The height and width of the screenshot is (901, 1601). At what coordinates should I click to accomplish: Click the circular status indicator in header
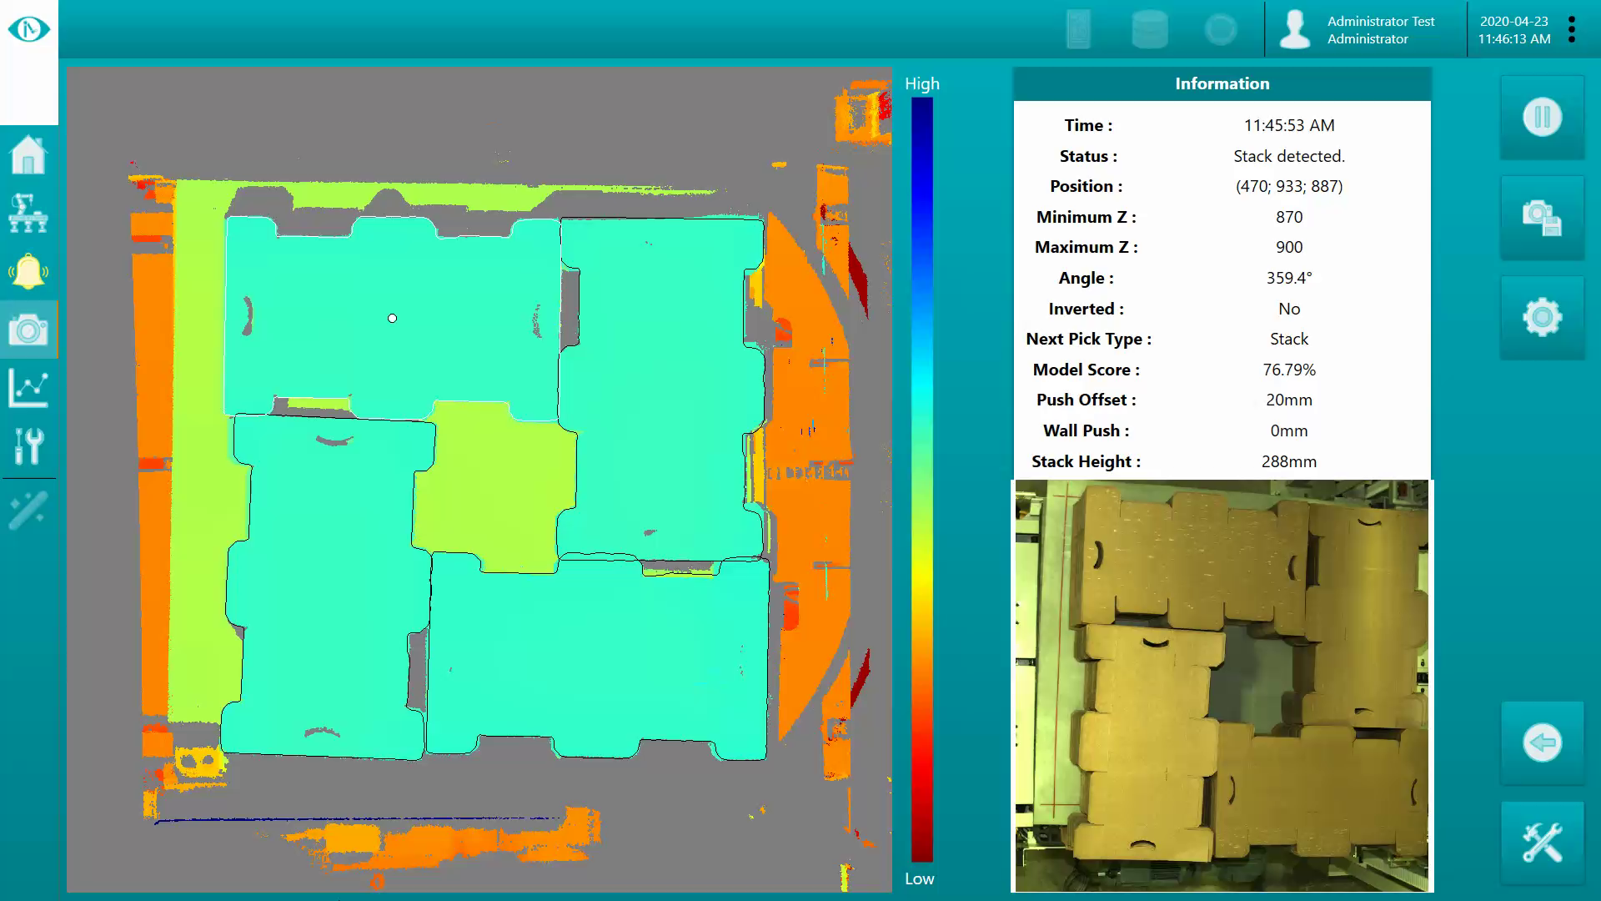pyautogui.click(x=1221, y=30)
